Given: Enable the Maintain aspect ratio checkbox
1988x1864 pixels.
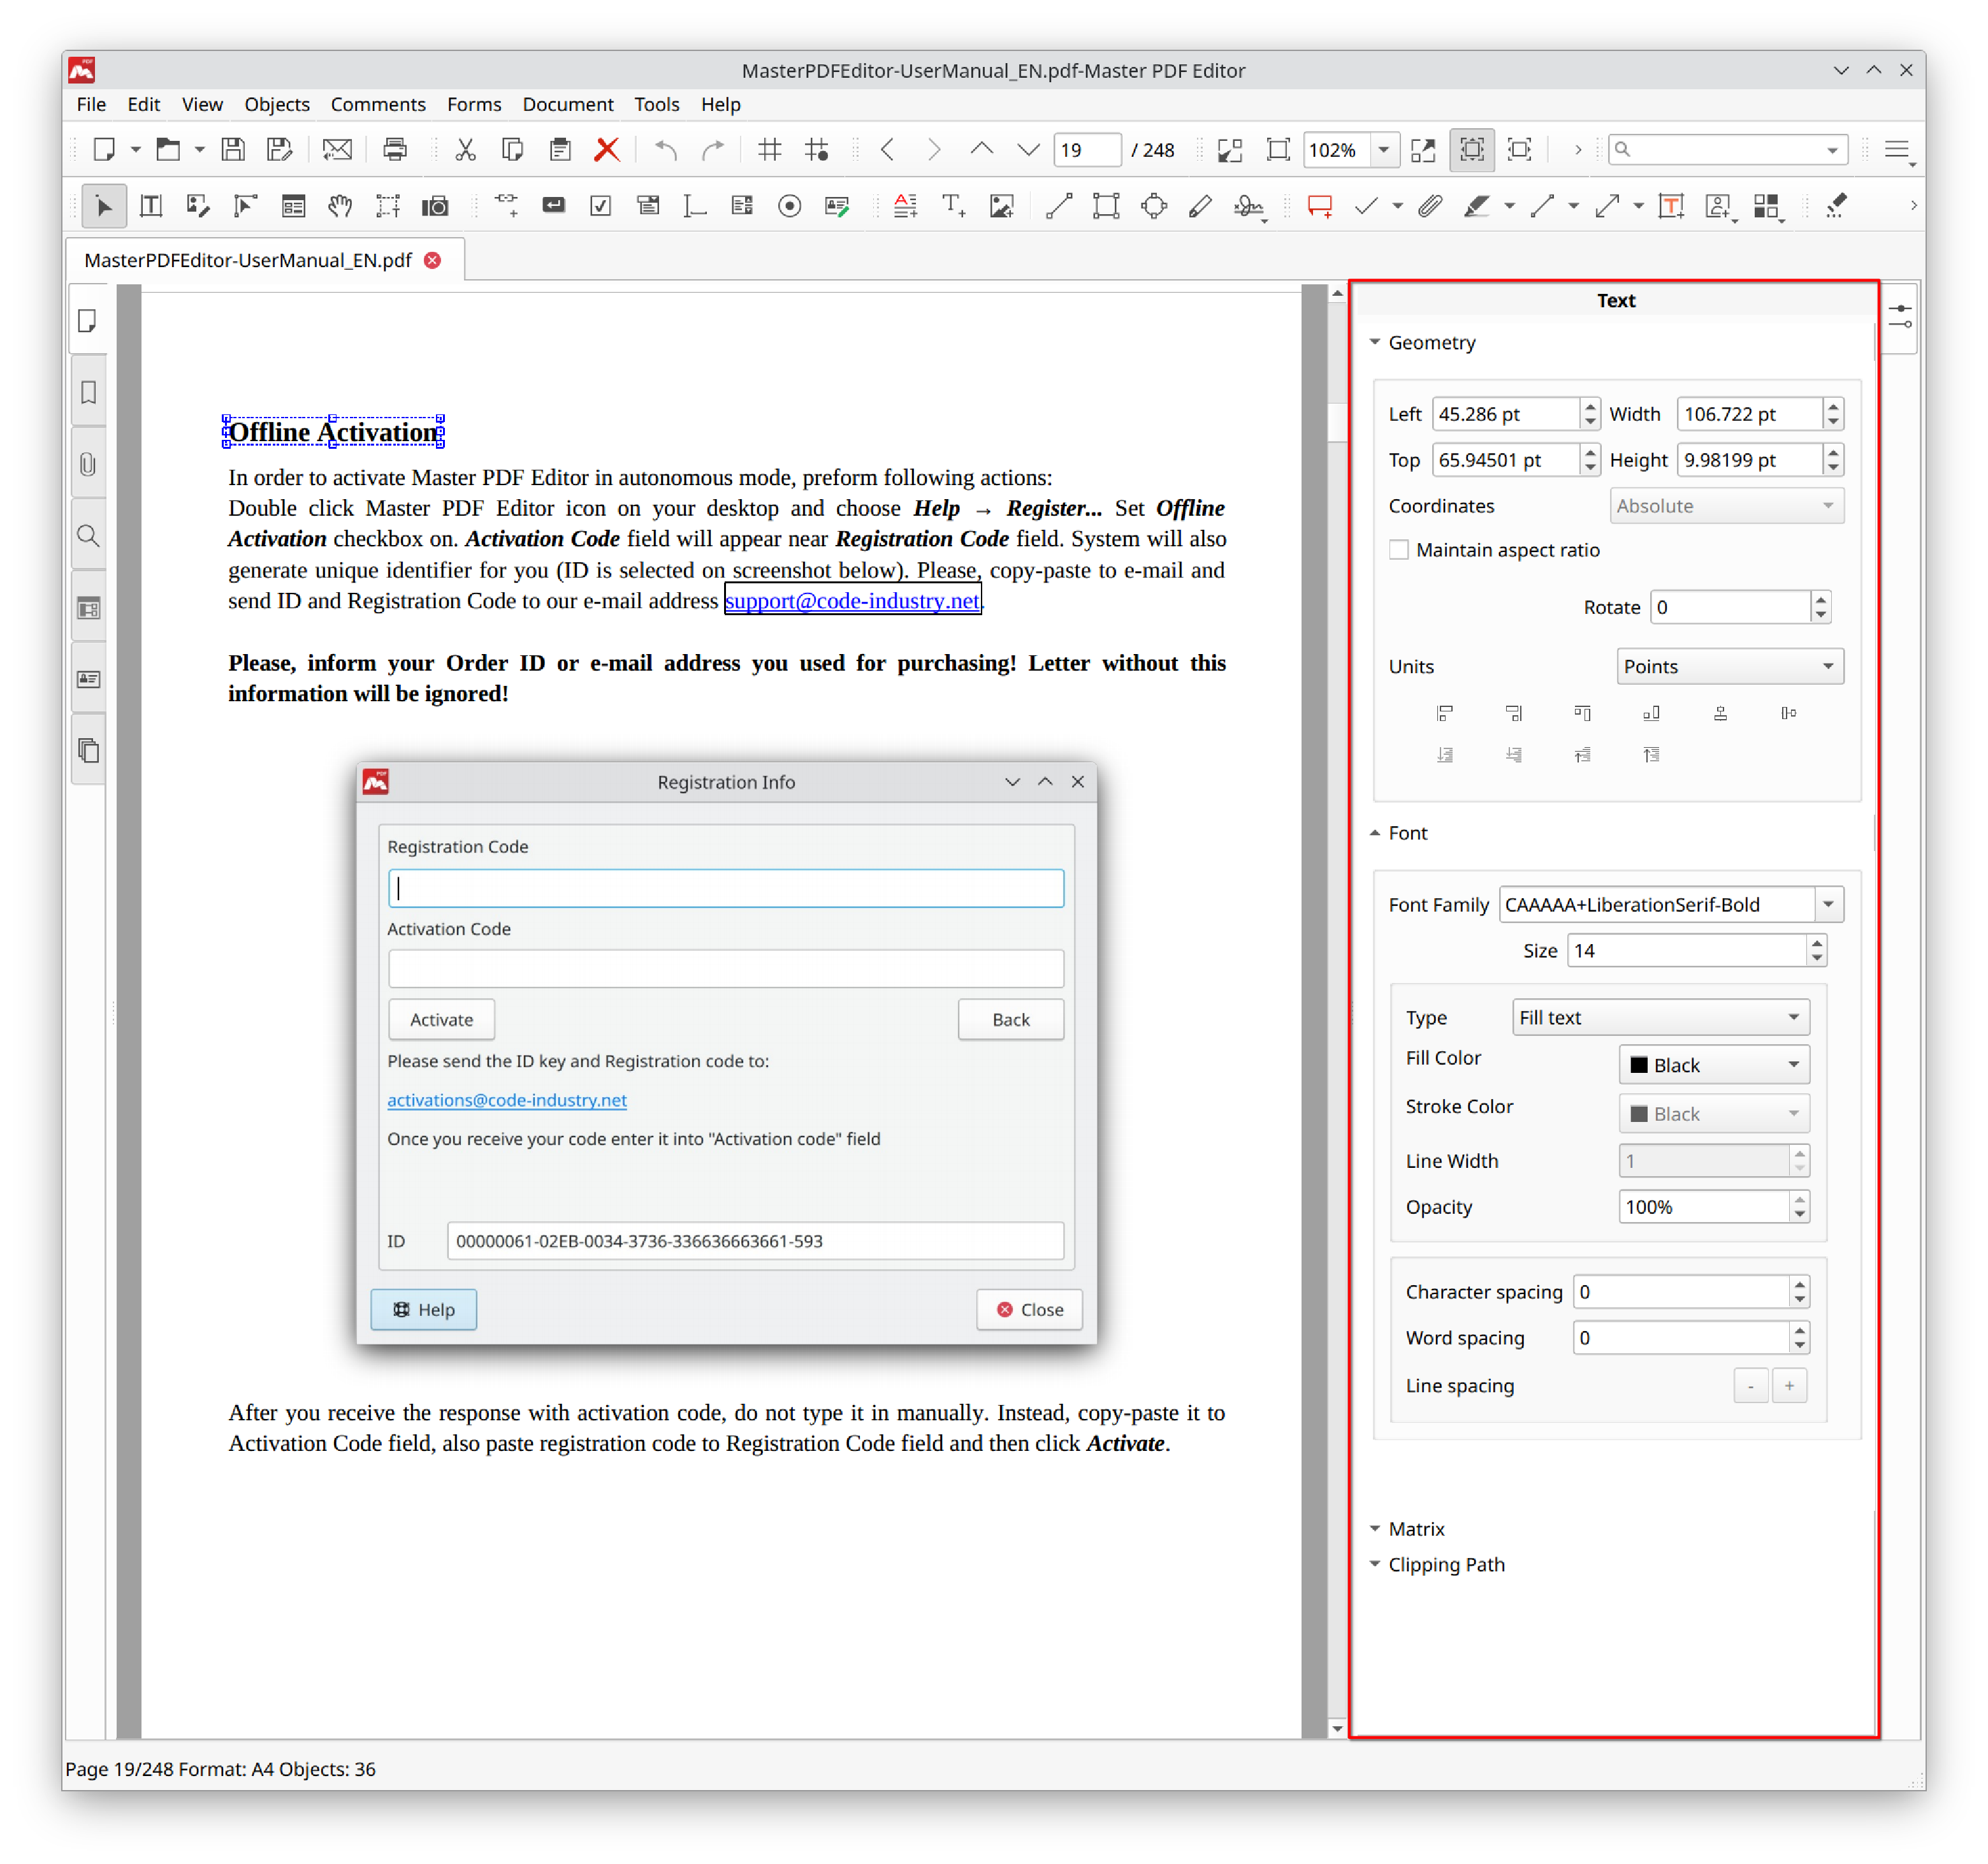Looking at the screenshot, I should [x=1398, y=549].
